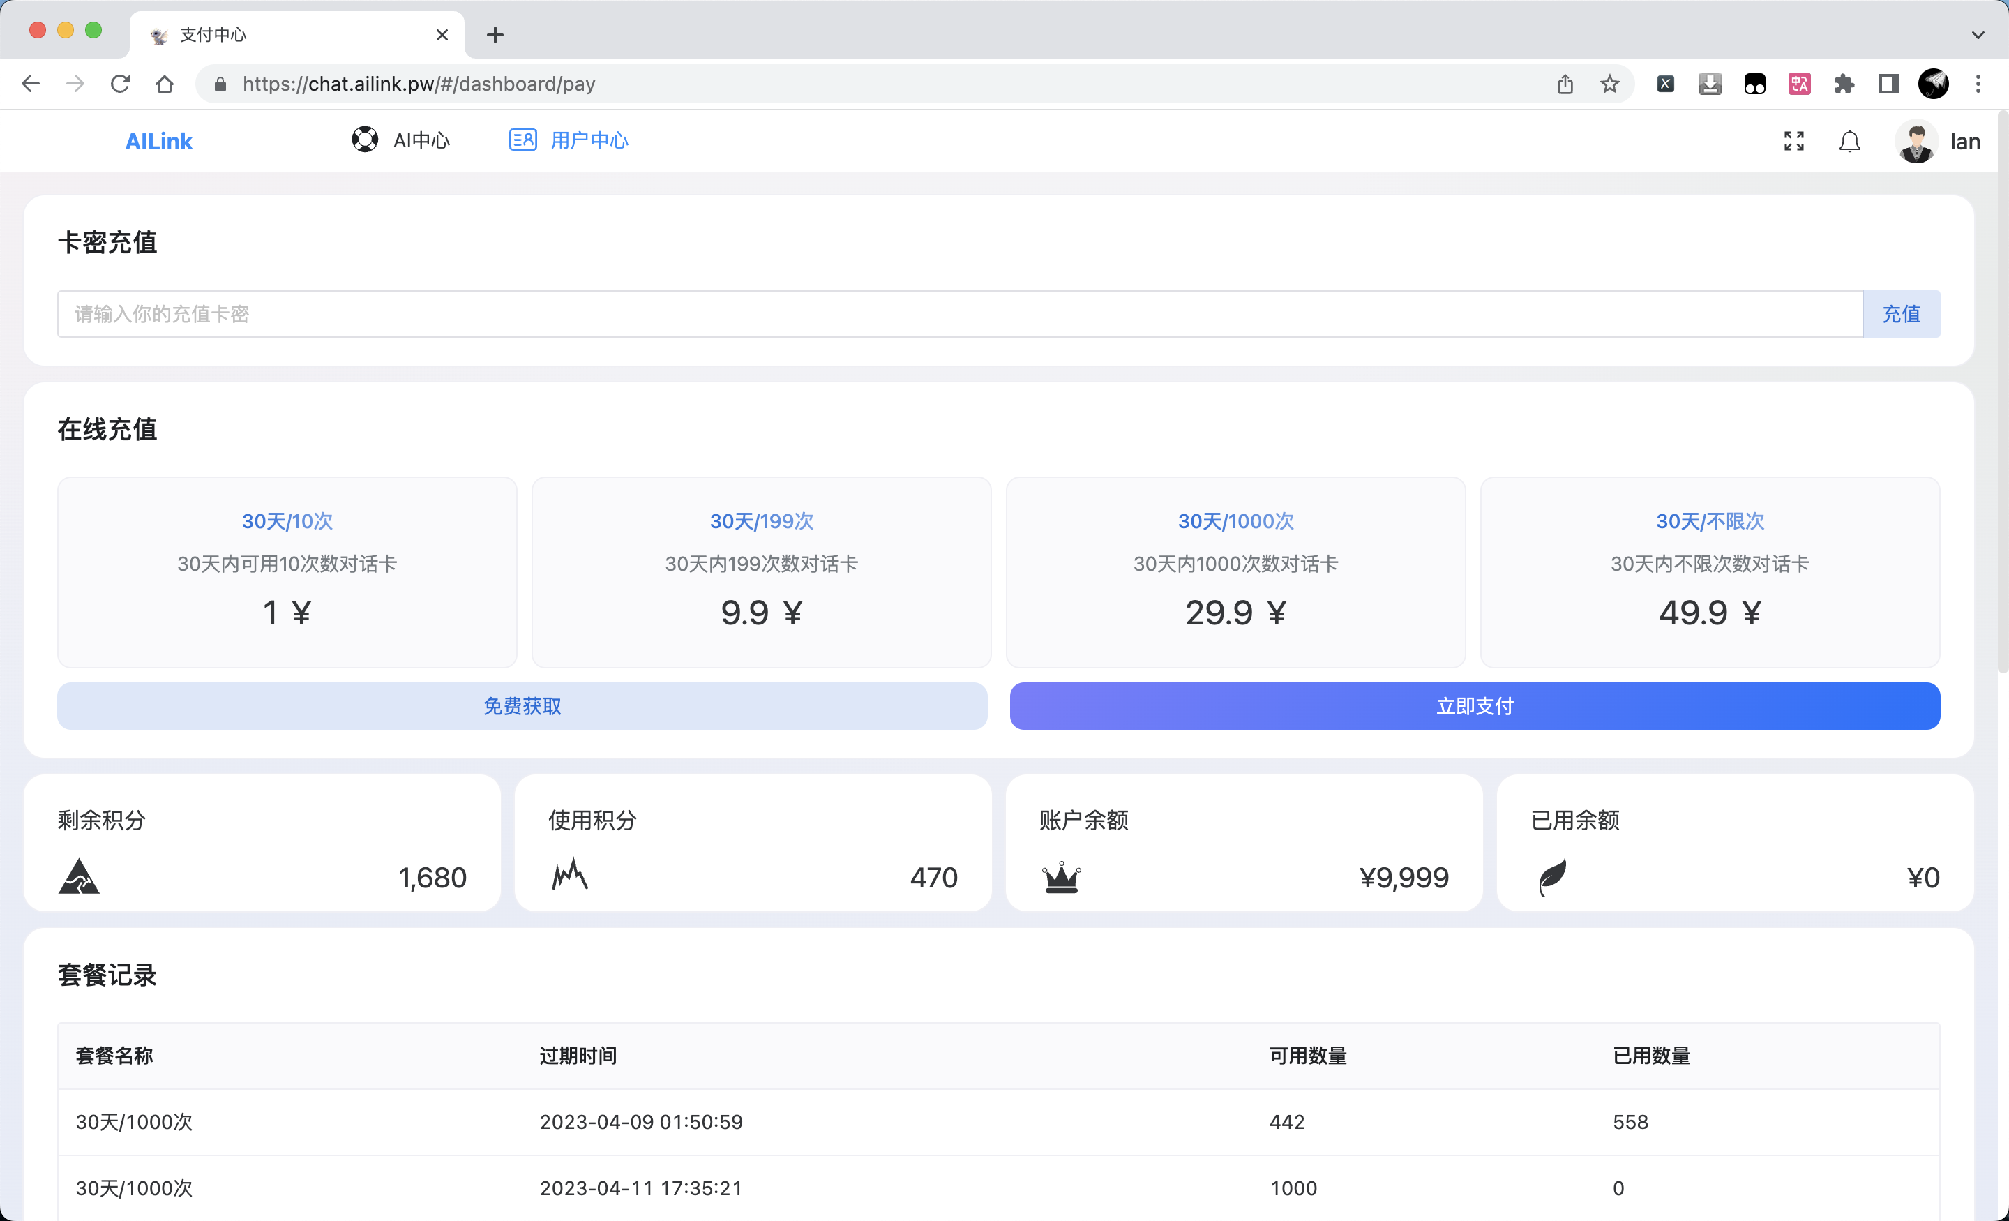Click the ¥0 used balance value
The height and width of the screenshot is (1221, 2009).
1923,878
